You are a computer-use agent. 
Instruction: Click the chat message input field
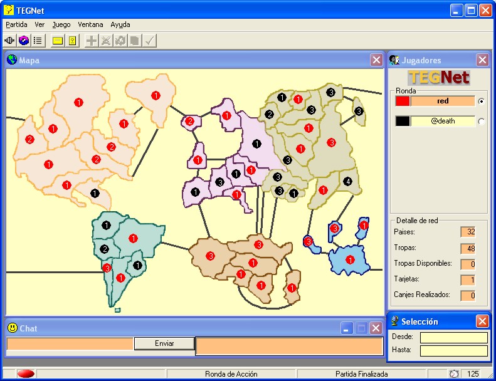70,343
